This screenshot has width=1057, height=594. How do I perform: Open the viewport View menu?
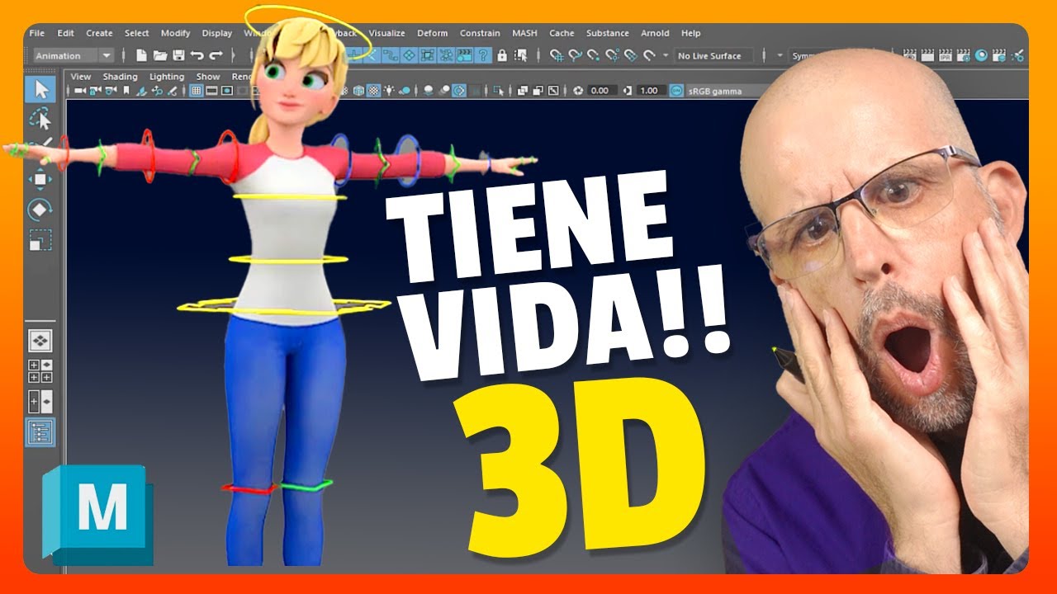coord(81,77)
